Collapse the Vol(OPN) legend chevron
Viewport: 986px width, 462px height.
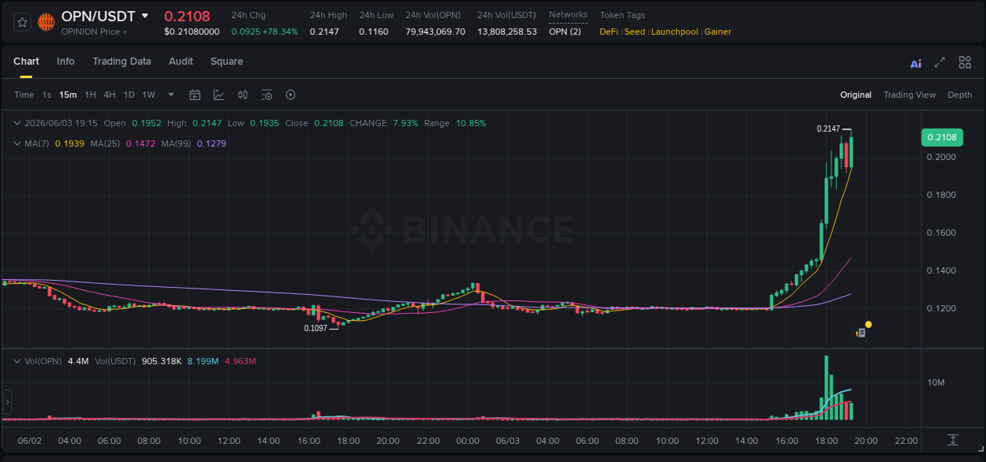pos(17,361)
